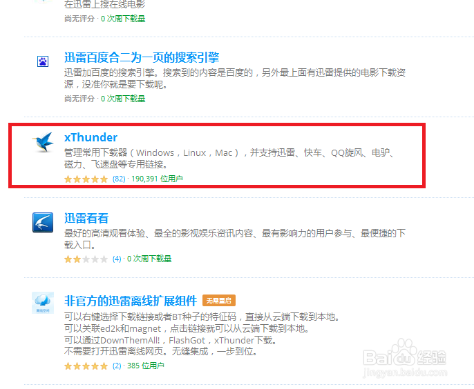Screen dimensions: 474x389
Task: Click the 无需重启 orange badge
Action: (x=219, y=301)
